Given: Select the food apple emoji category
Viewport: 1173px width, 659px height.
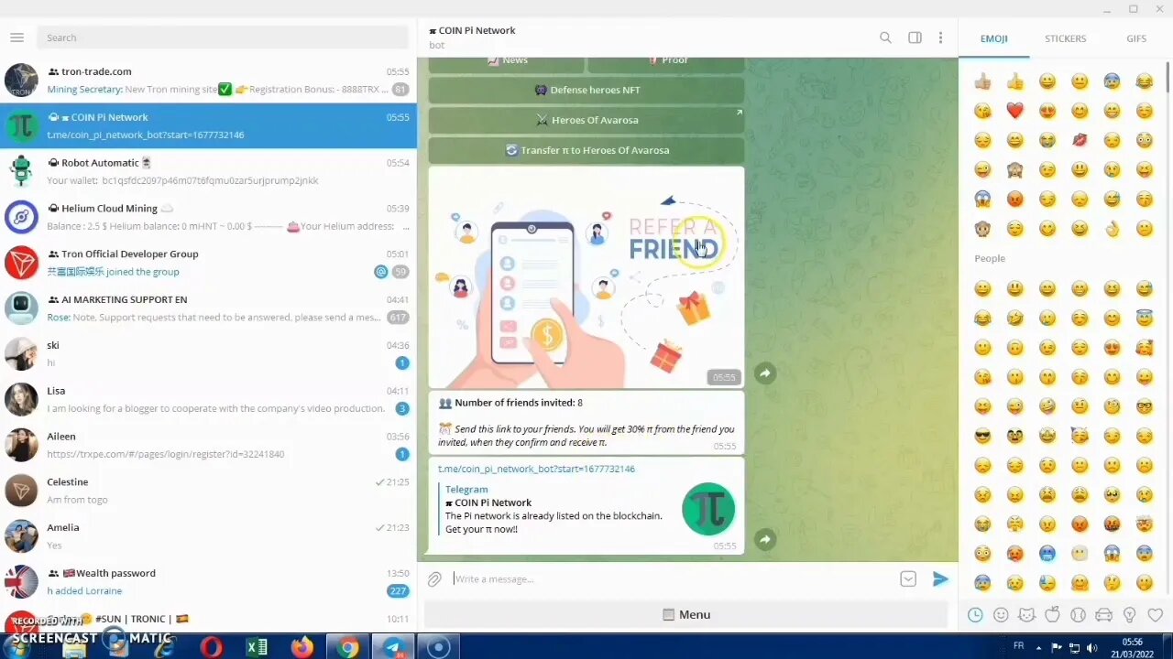Looking at the screenshot, I should 1052,615.
